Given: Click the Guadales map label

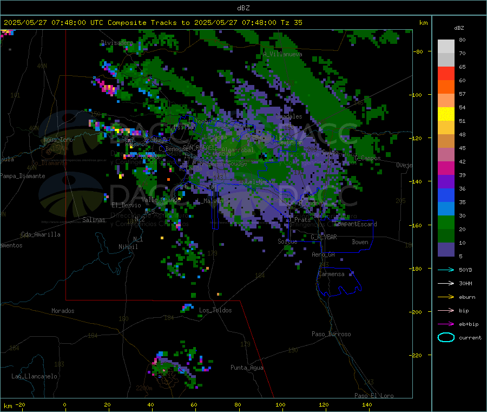Looking at the screenshot, I should point(289,116).
